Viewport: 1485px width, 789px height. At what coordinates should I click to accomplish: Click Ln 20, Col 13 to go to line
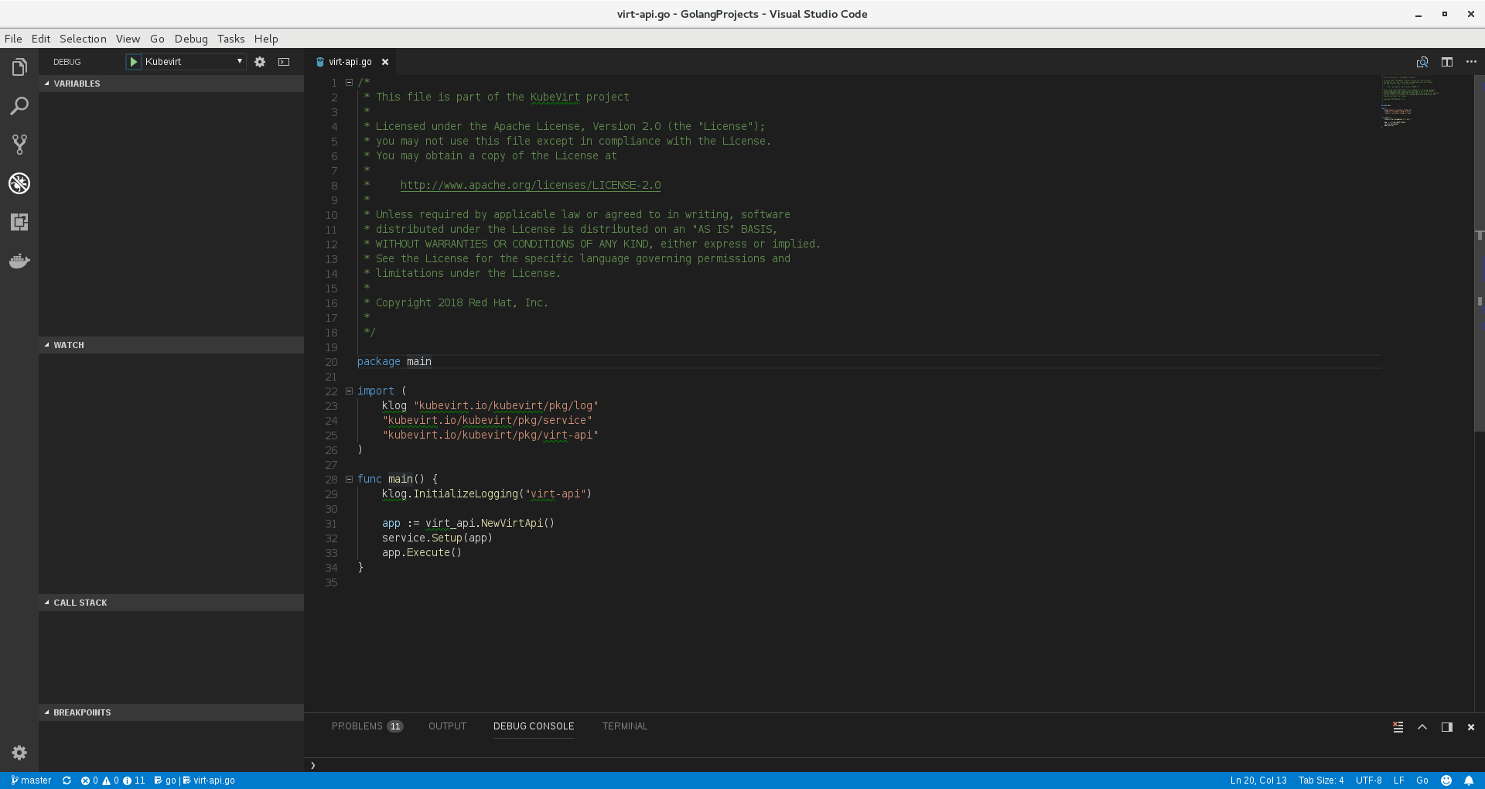point(1259,780)
